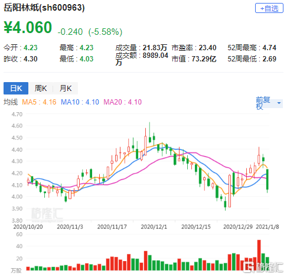Click the 52周最高 value 4.74
Image resolution: width=287 pixels, height=277 pixels.
269,48
